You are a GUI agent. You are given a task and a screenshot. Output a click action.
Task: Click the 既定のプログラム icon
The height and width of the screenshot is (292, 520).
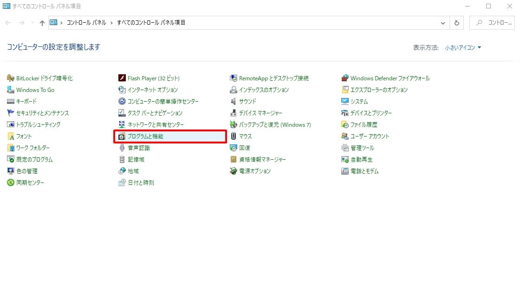click(x=11, y=159)
